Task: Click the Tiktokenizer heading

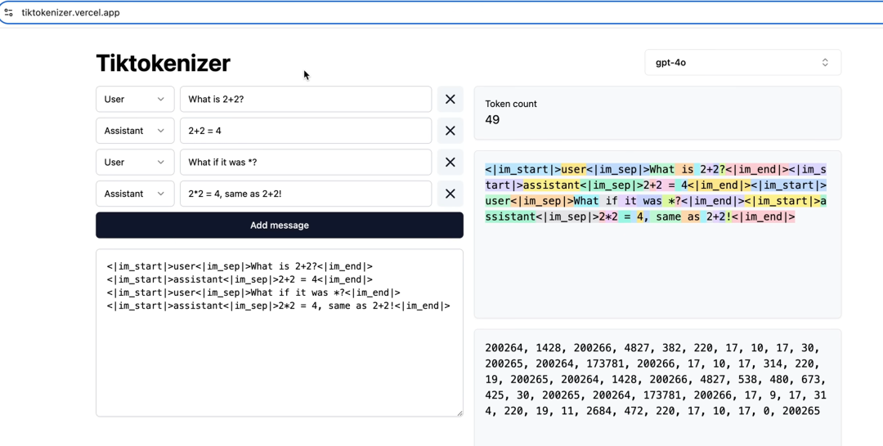Action: tap(164, 62)
